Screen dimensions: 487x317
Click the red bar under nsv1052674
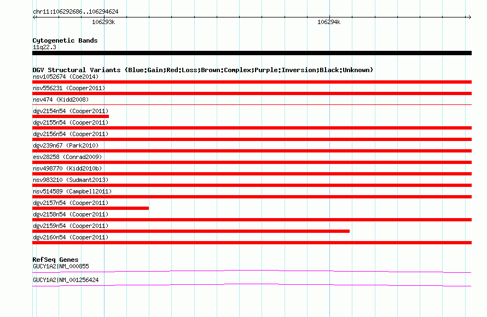[252, 82]
